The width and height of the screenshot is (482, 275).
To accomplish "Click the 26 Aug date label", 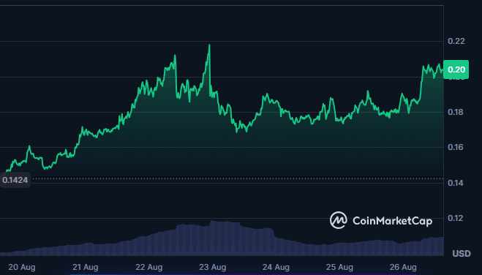I will pos(403,267).
